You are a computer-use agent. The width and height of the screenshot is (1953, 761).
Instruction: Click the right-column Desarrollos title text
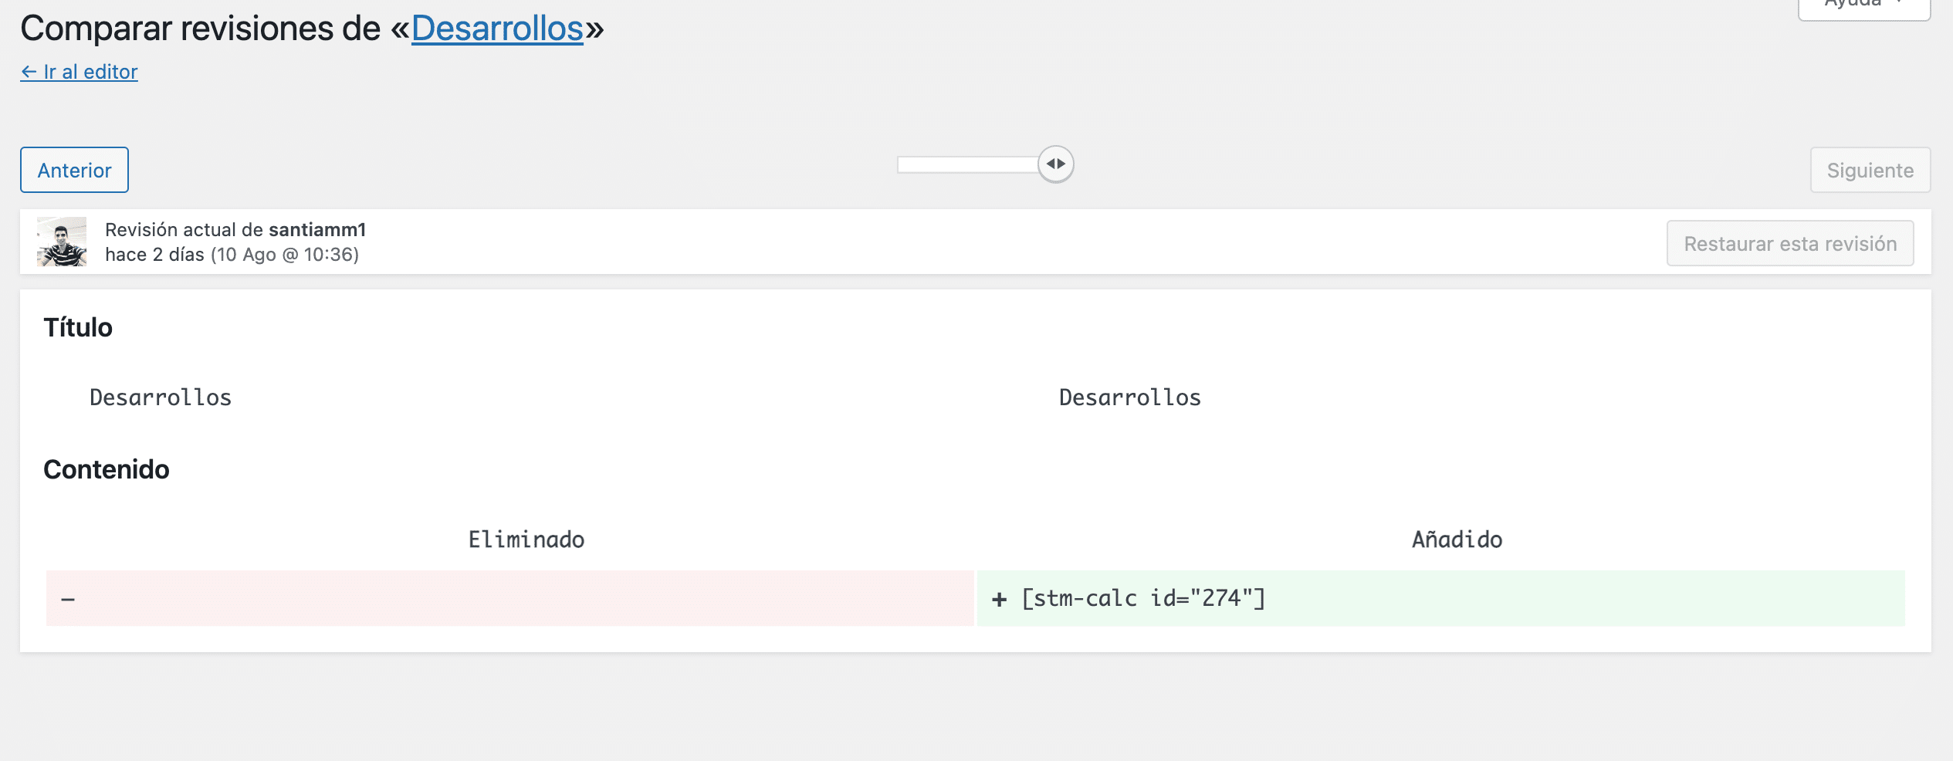pos(1129,397)
